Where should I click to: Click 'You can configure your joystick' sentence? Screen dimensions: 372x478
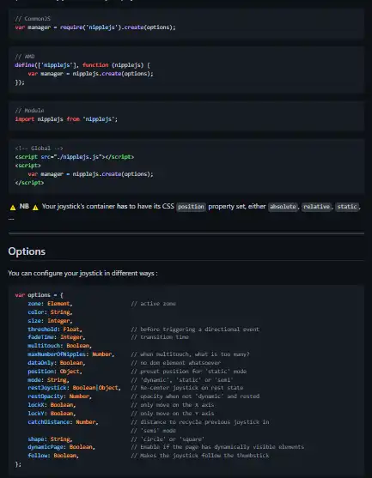click(83, 273)
